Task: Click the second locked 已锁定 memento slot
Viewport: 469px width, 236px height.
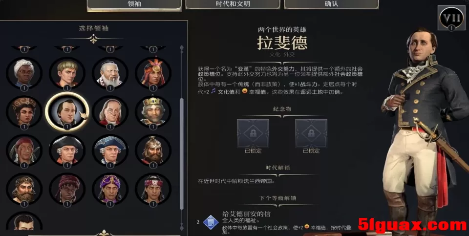Action: tap(311, 133)
